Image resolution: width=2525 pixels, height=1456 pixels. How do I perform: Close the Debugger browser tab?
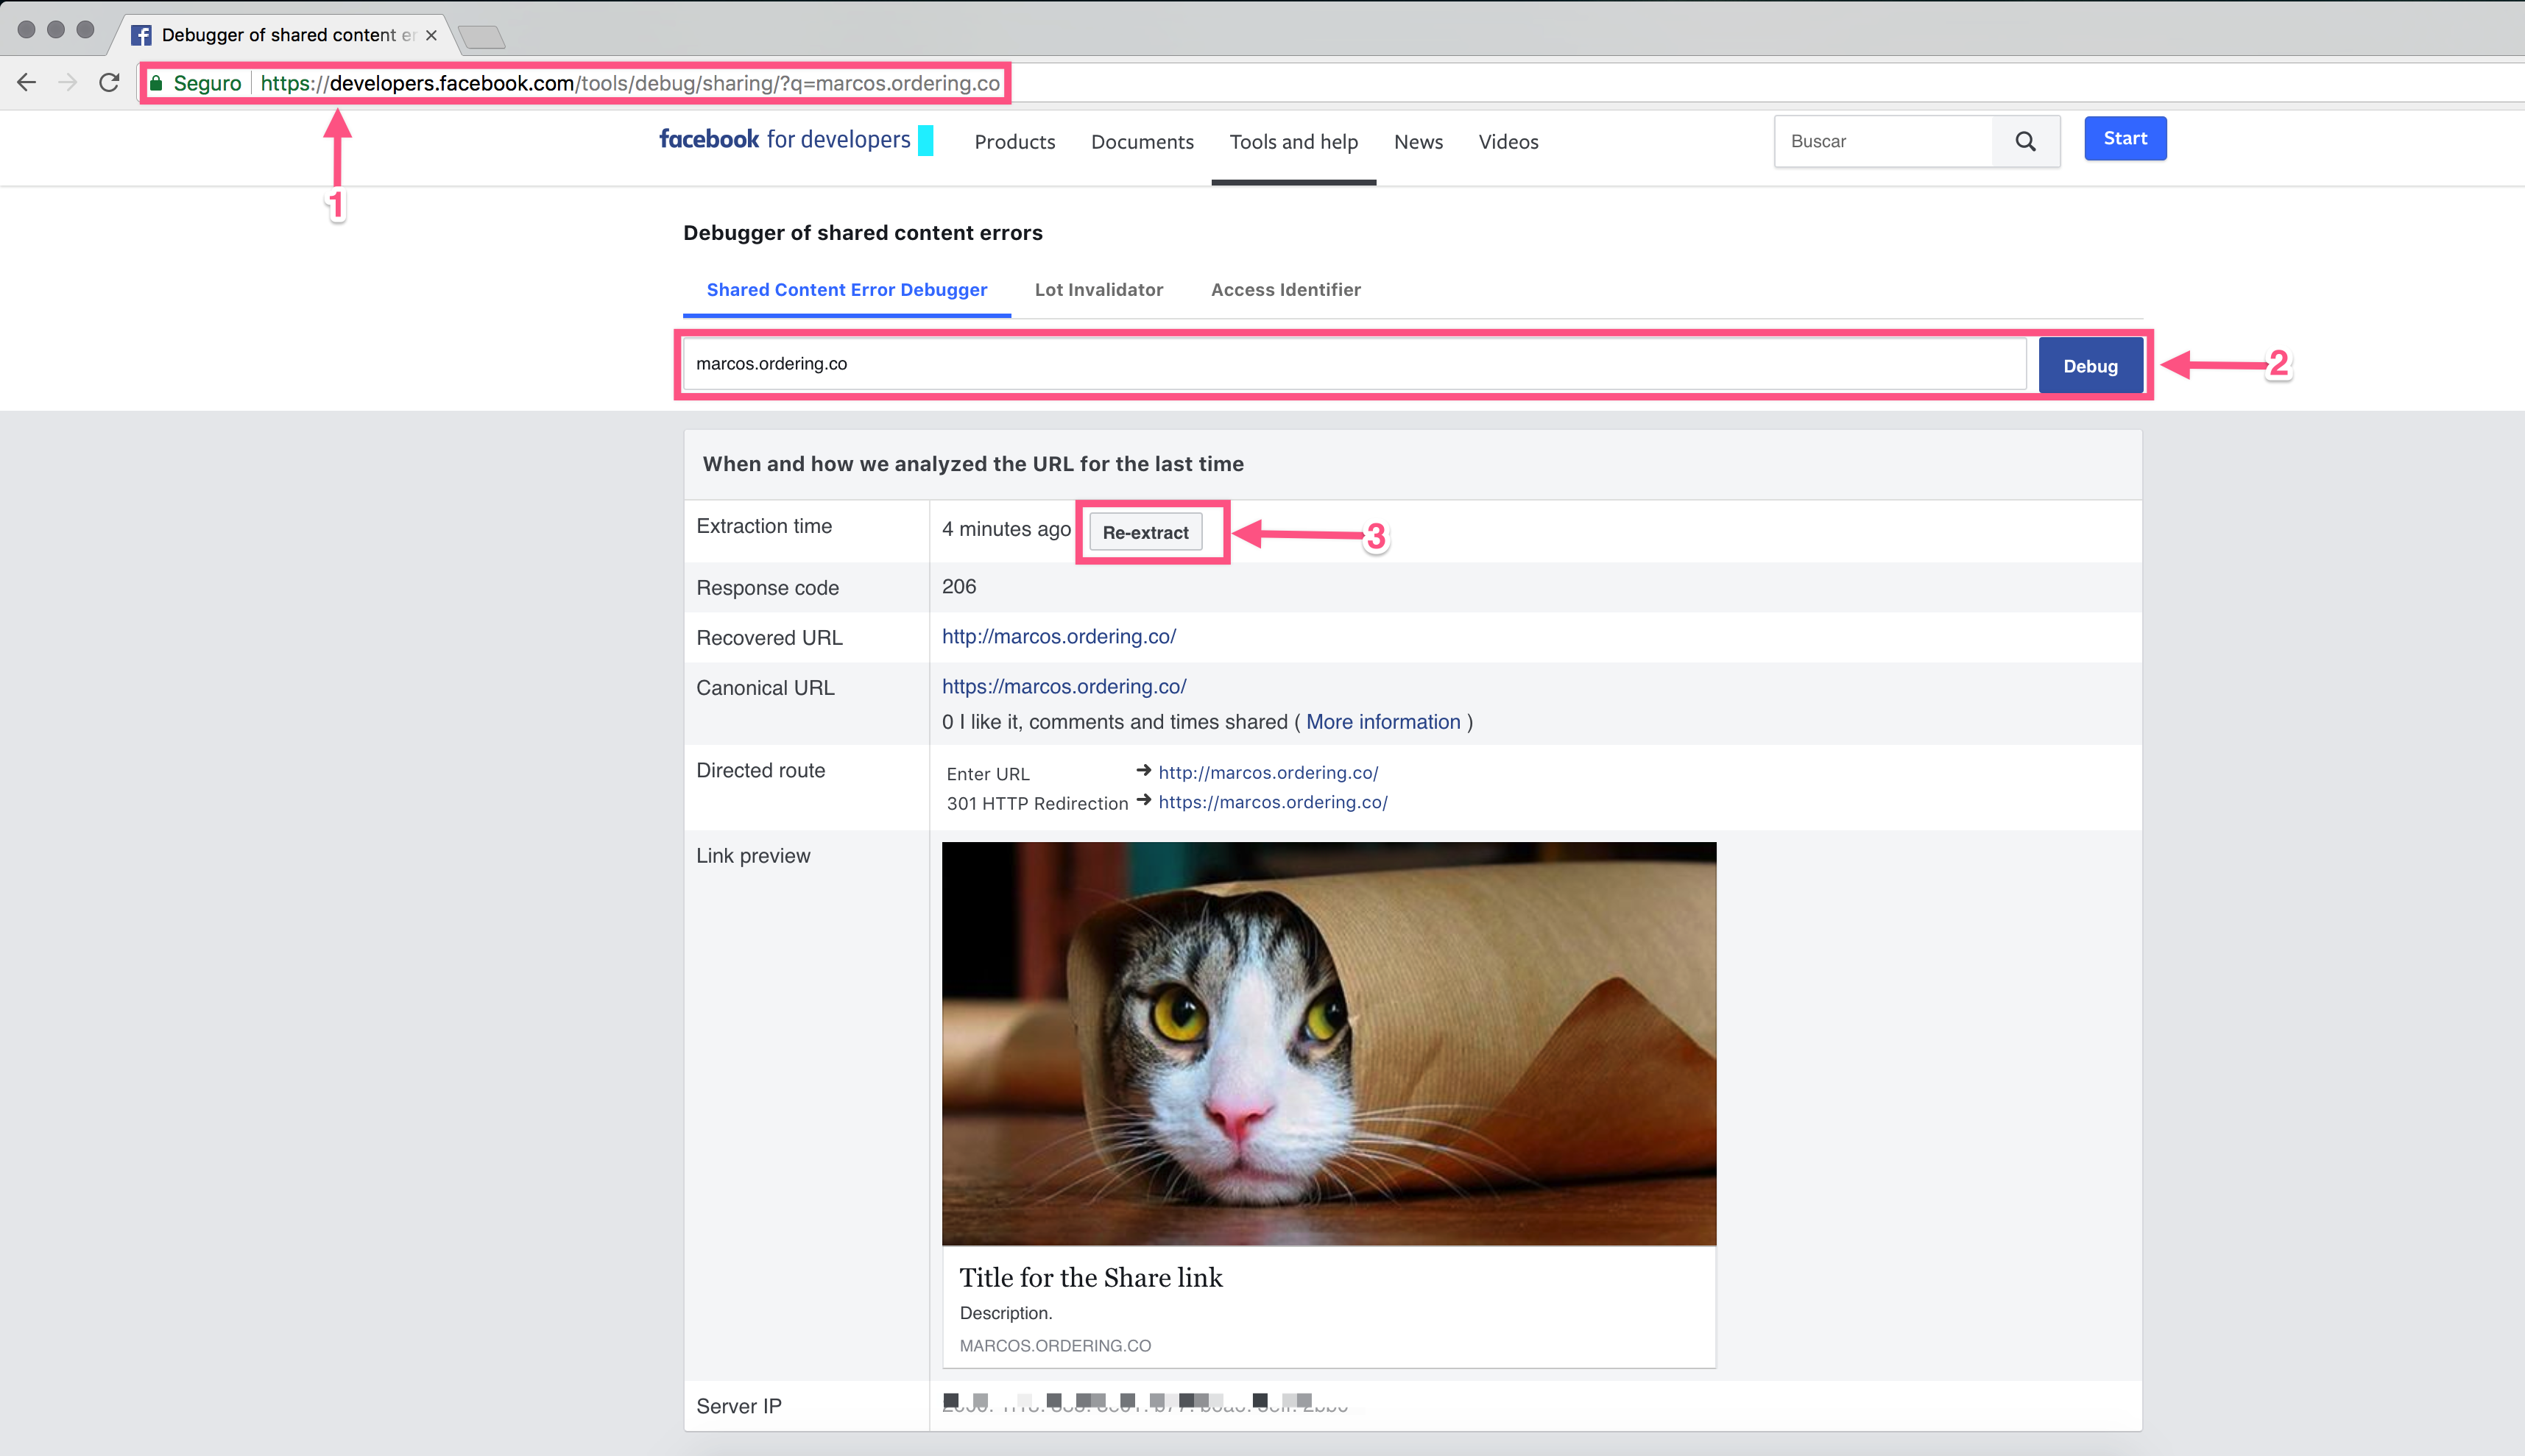pyautogui.click(x=431, y=35)
